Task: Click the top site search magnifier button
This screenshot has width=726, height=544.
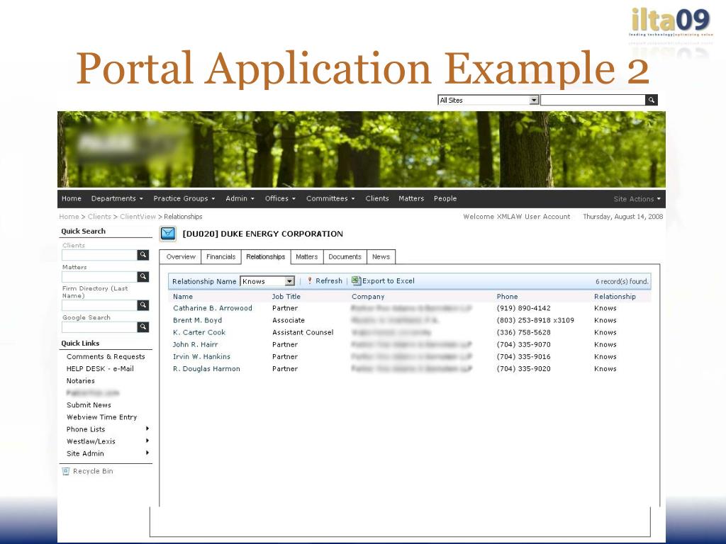Action: click(652, 100)
